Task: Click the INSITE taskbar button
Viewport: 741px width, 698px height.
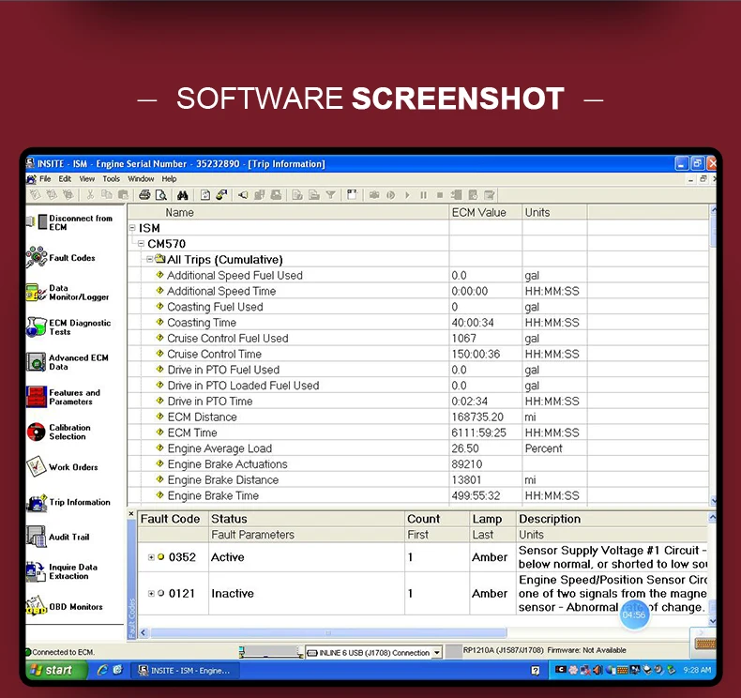Action: [x=185, y=671]
